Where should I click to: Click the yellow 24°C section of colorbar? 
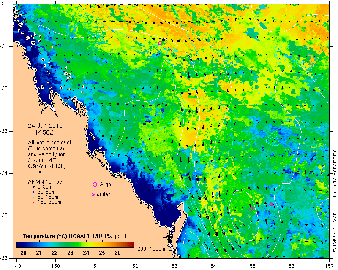point(86,245)
